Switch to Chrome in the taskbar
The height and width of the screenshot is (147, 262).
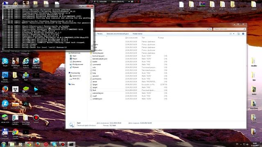[x=29, y=144]
